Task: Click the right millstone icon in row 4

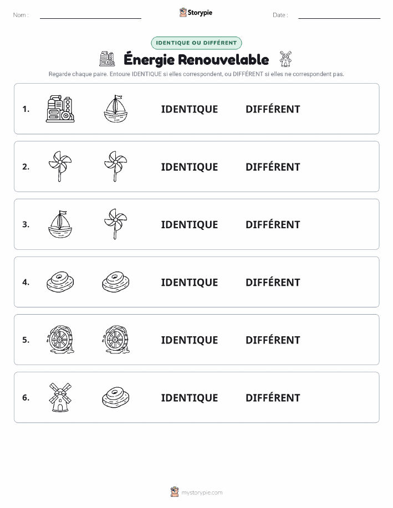Action: [x=115, y=282]
